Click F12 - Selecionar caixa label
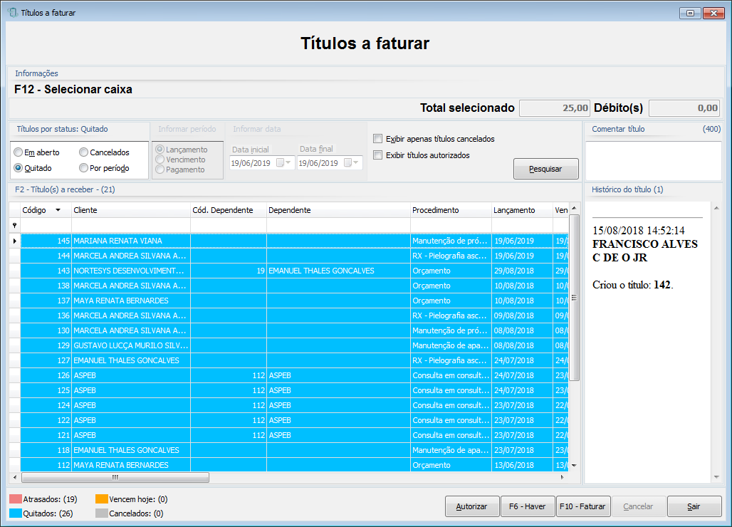The image size is (732, 527). [73, 89]
